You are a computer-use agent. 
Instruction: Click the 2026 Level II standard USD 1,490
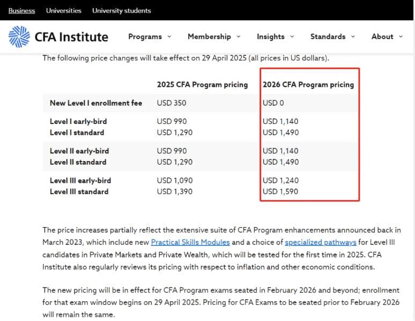280,162
